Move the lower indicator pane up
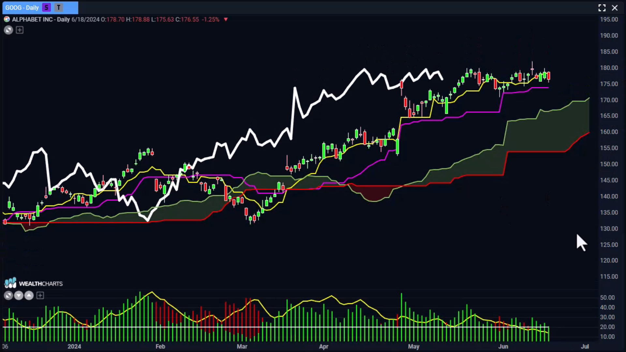The image size is (626, 352). 29,296
